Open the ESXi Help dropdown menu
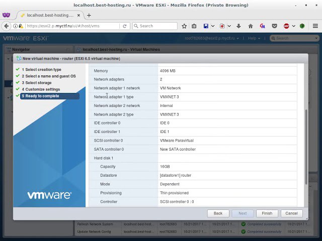This screenshot has width=322, height=241. [254, 38]
